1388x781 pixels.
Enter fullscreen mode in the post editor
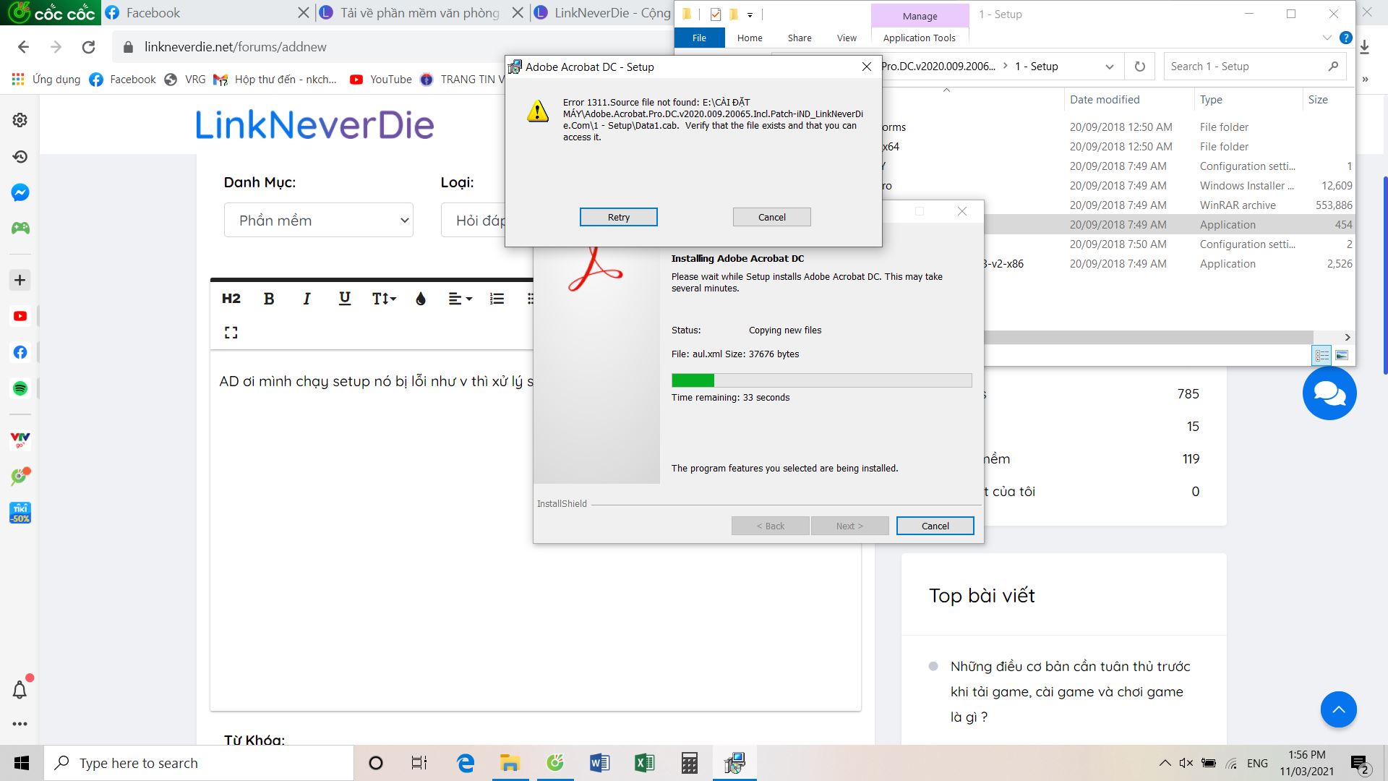[231, 333]
